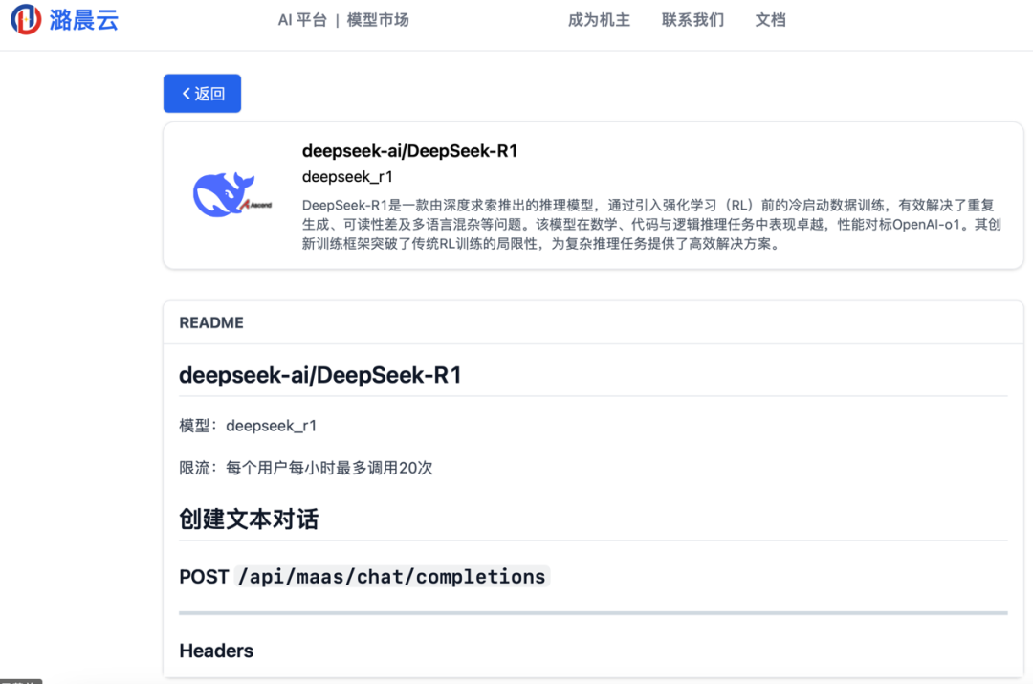The image size is (1033, 684).
Task: Click the Headers subheading
Action: (x=216, y=651)
